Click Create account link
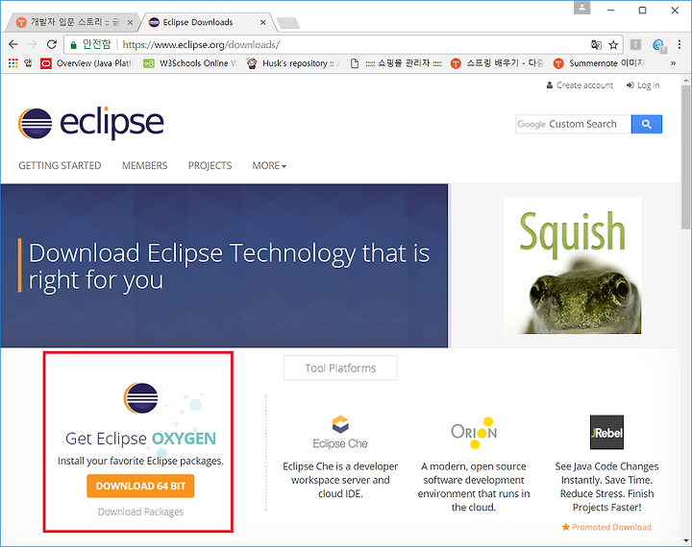The height and width of the screenshot is (547, 692). (580, 85)
